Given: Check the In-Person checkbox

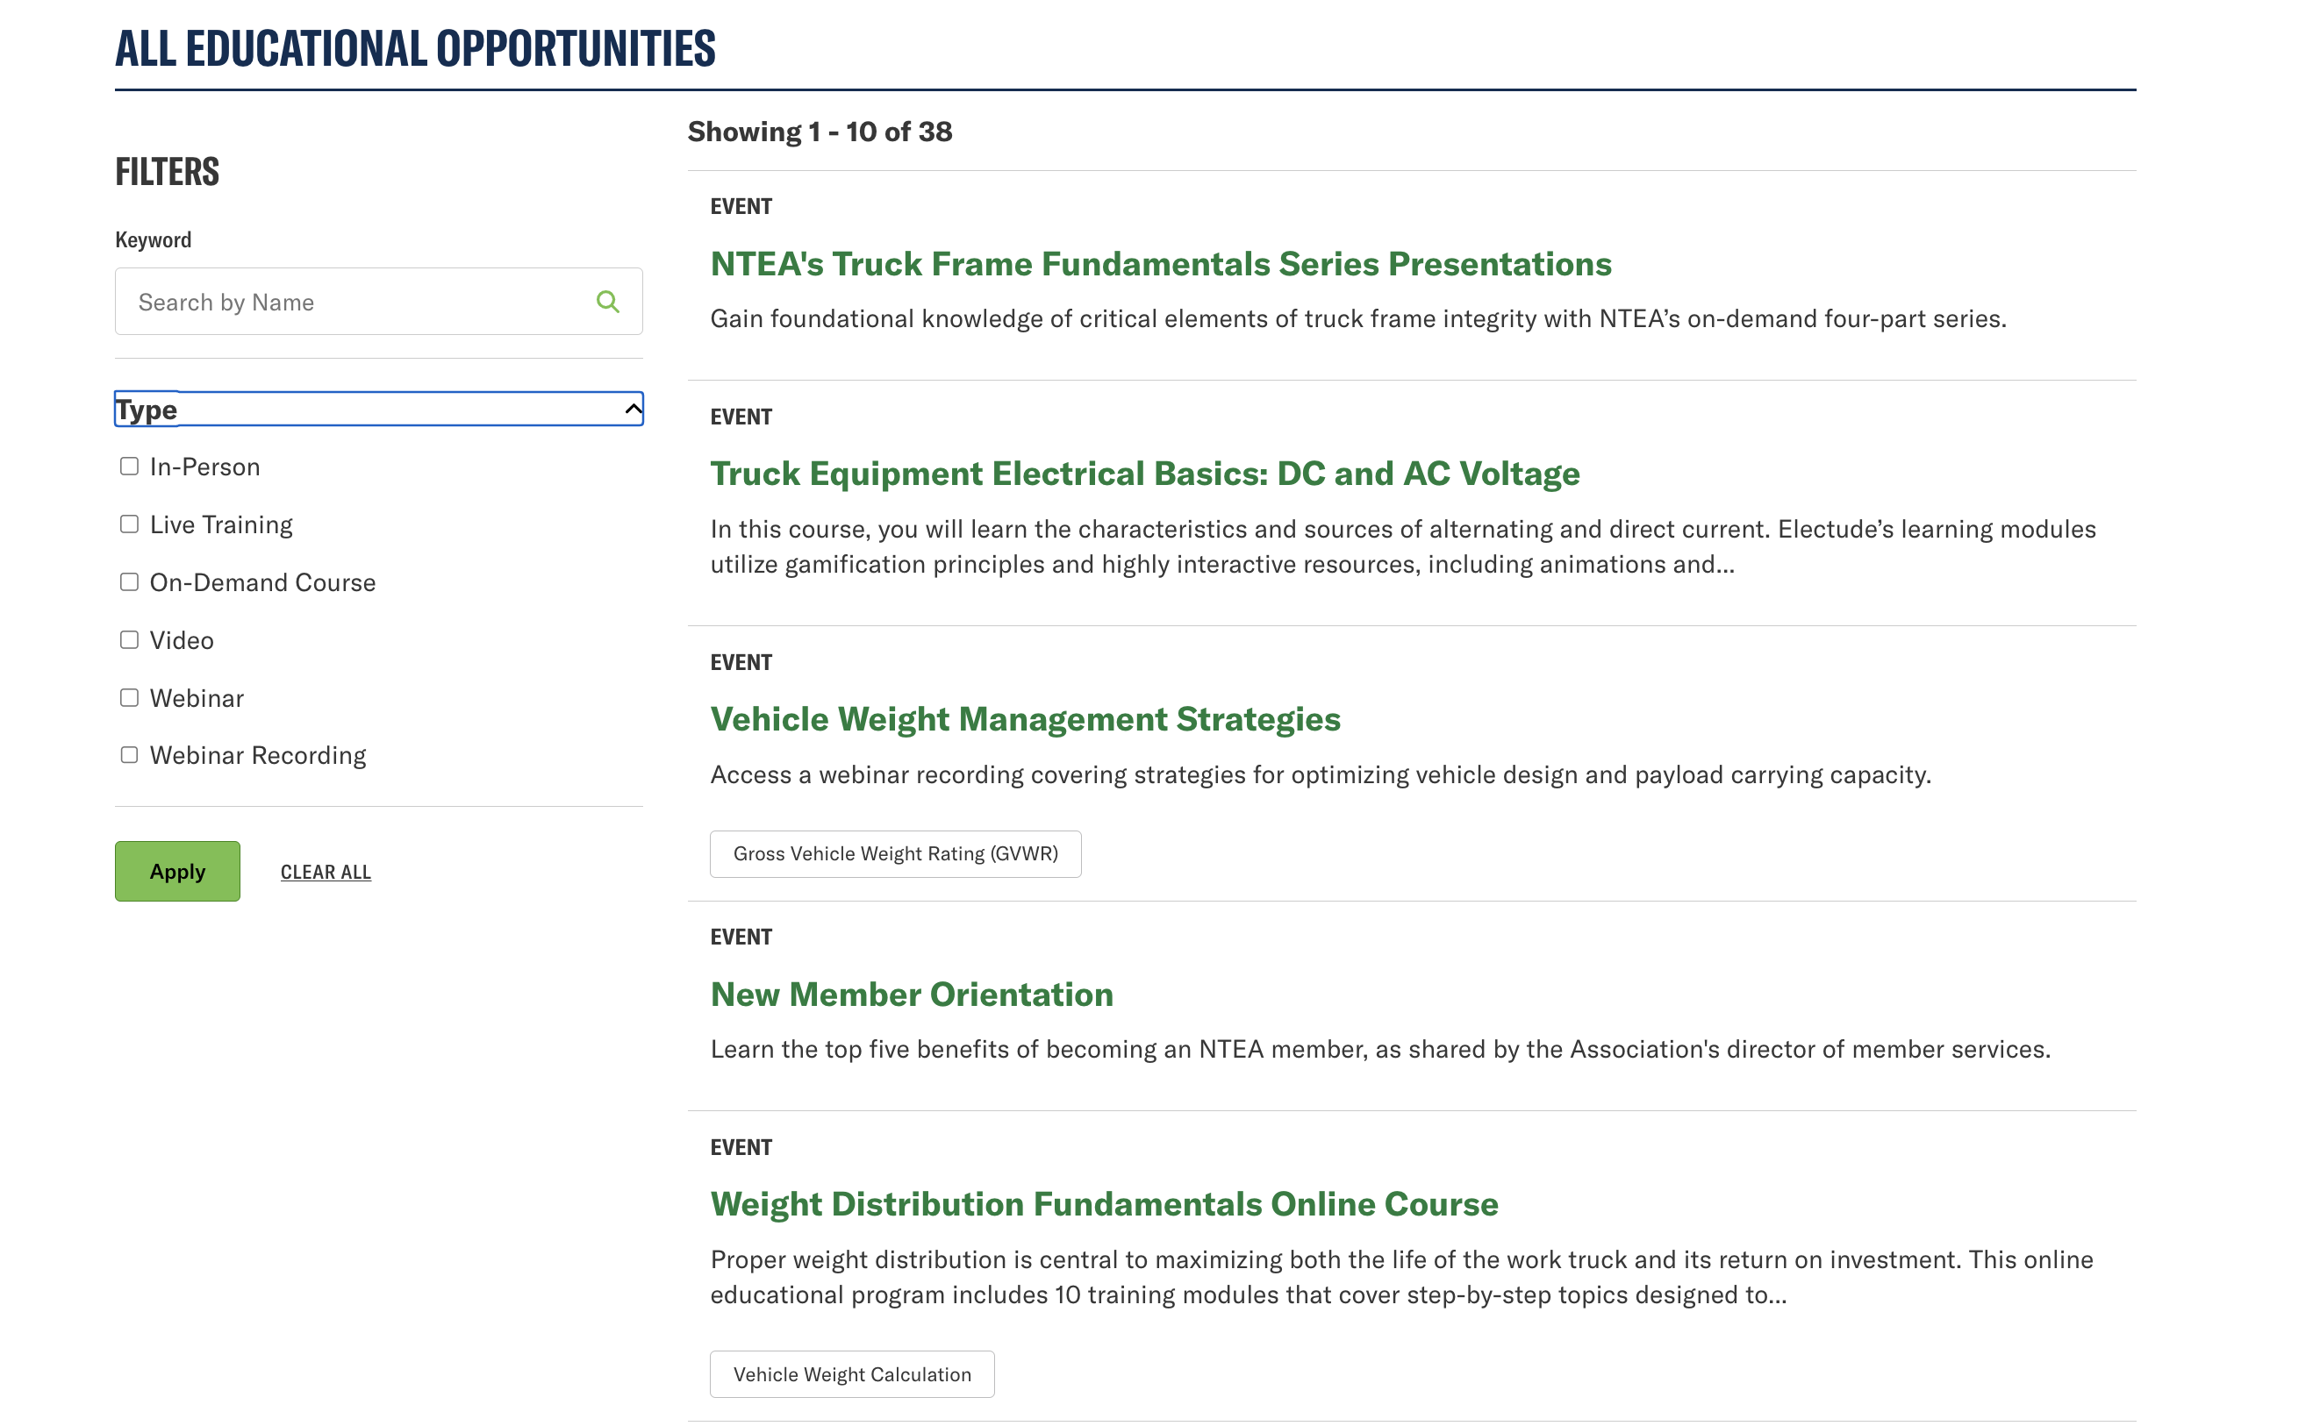Looking at the screenshot, I should click(x=129, y=466).
